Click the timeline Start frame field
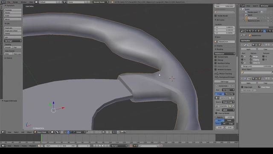Image resolution: width=273 pixels, height=154 pixels. pos(52,146)
